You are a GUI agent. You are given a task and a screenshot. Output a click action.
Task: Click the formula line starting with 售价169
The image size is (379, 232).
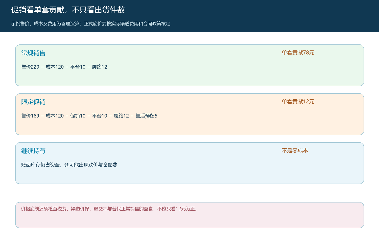coord(89,116)
